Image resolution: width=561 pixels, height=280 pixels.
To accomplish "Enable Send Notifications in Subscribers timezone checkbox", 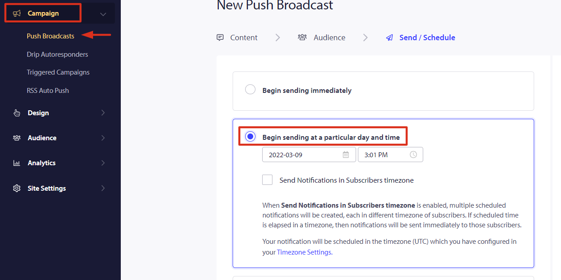I will click(x=267, y=180).
